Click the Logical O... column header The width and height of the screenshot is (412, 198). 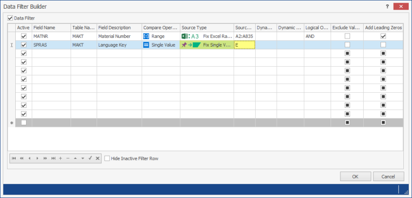click(x=318, y=28)
